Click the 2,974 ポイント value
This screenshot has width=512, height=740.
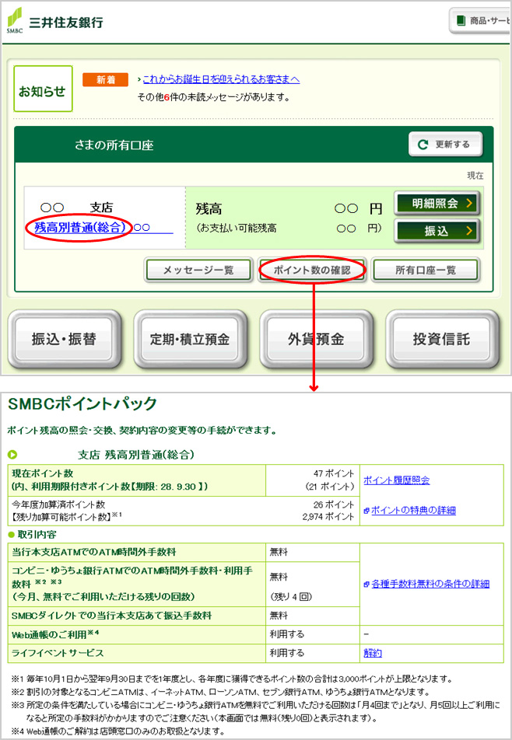click(x=328, y=517)
